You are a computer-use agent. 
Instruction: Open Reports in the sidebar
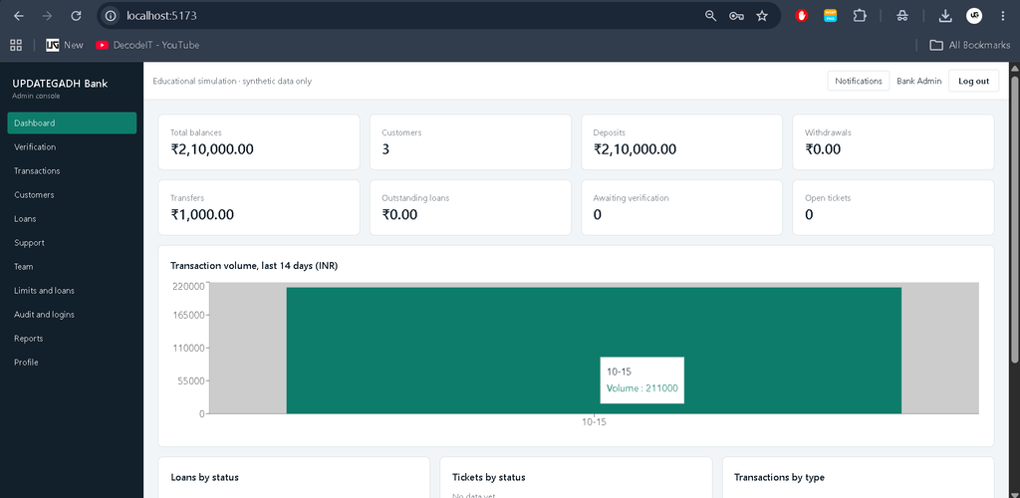point(72,339)
